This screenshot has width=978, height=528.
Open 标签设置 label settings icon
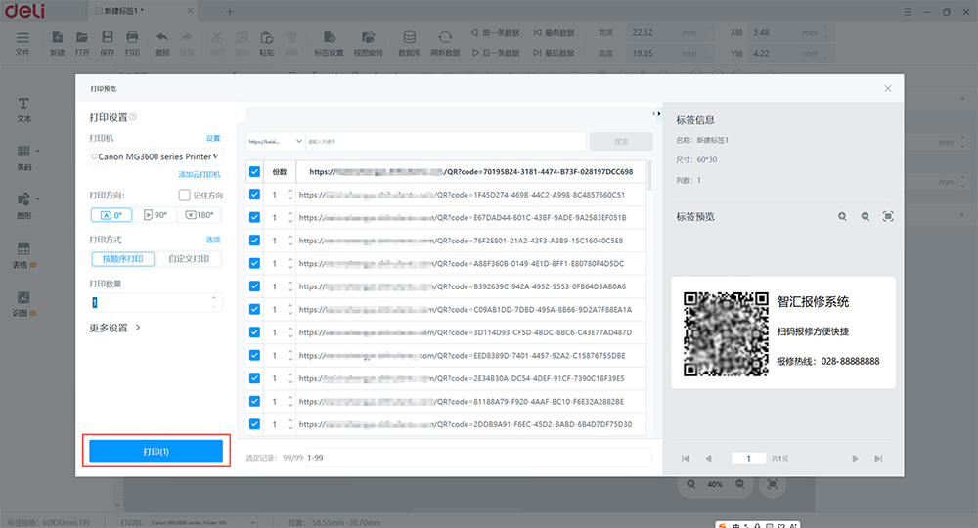coord(329,43)
